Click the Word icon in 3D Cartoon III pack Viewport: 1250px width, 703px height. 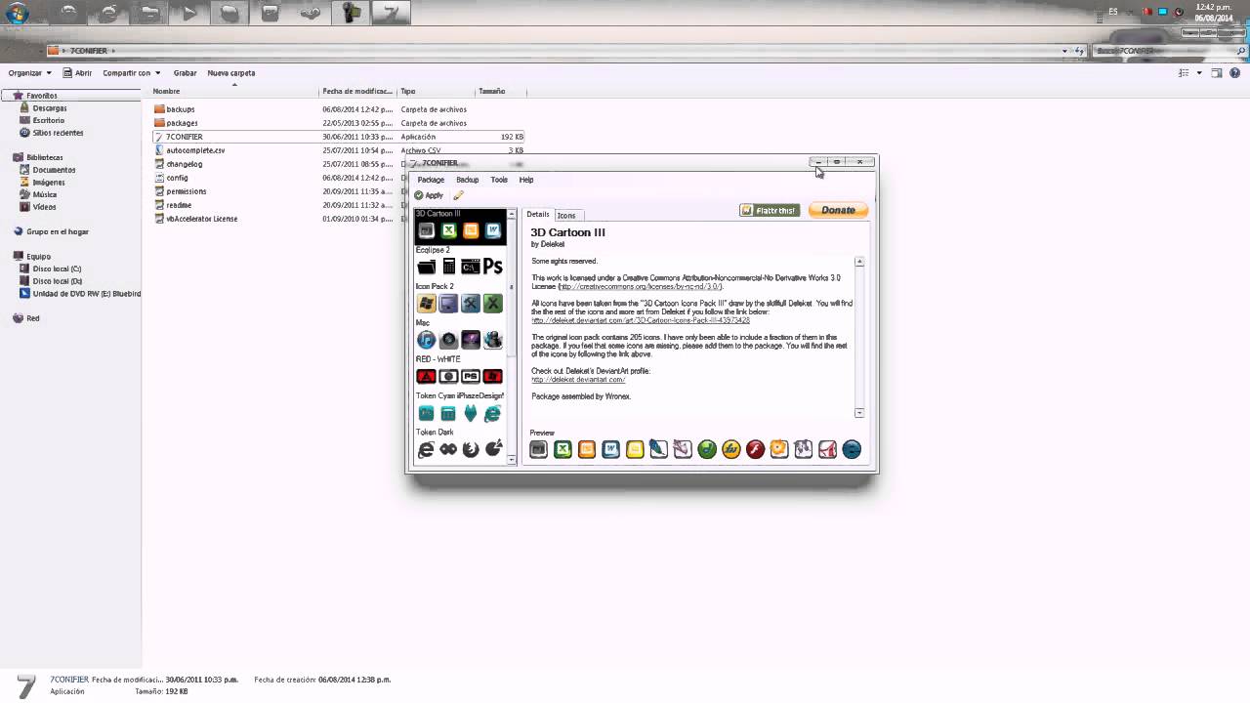tap(493, 230)
